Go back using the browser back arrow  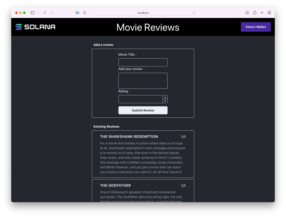[x=45, y=13]
